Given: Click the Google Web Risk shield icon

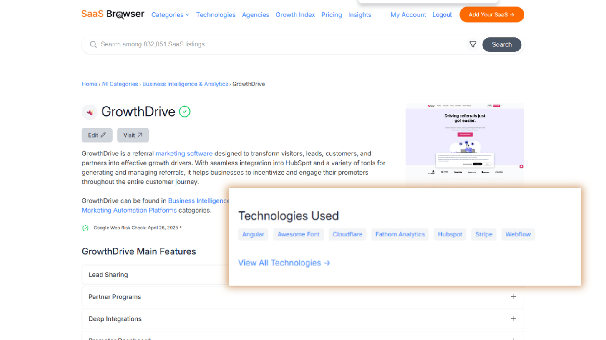Looking at the screenshot, I should (x=85, y=228).
